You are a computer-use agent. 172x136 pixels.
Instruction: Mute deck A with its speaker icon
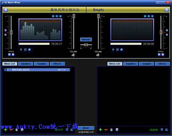(73, 55)
